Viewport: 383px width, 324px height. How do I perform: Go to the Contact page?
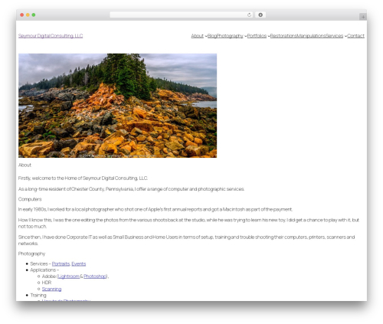point(355,36)
